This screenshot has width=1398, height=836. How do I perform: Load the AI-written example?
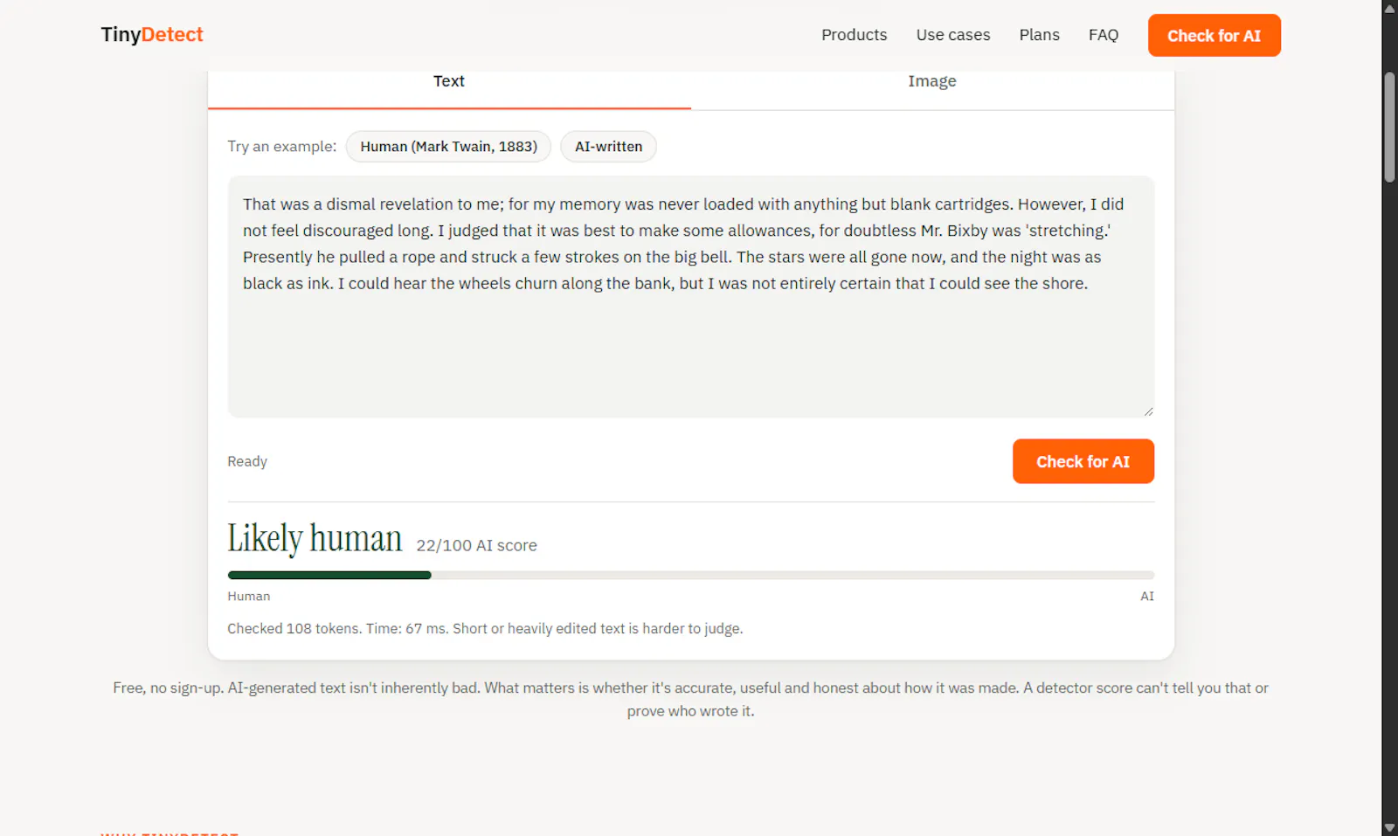tap(608, 147)
